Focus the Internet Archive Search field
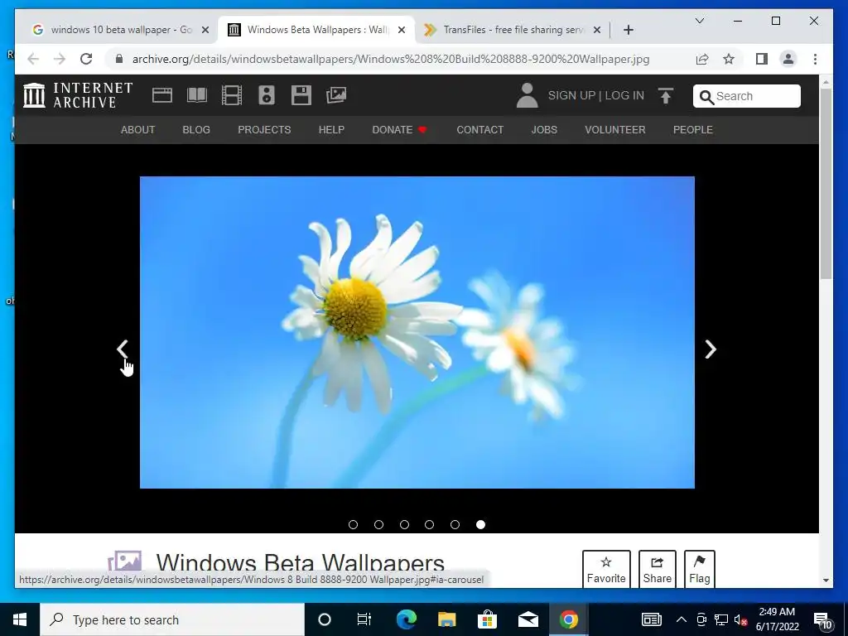The width and height of the screenshot is (848, 636). (x=747, y=96)
